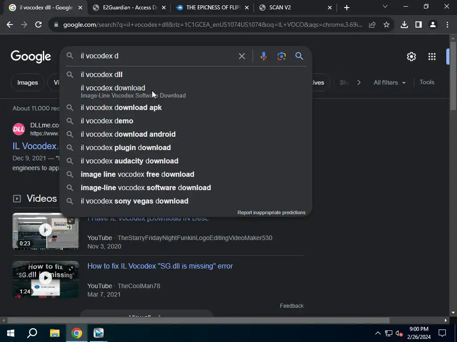Close the E2Guardian tab

[164, 8]
